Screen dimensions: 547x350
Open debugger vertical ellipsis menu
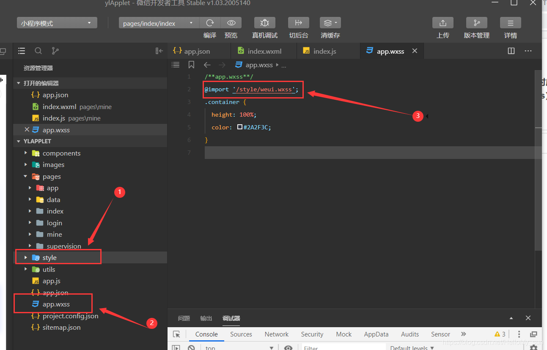(x=519, y=334)
